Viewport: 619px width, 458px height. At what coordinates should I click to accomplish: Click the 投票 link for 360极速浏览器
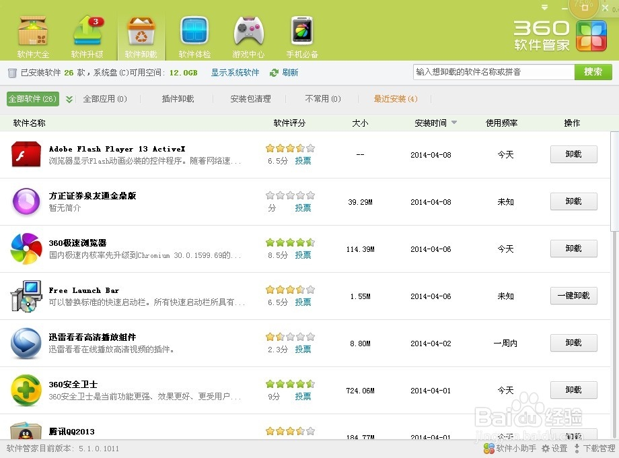pos(302,255)
